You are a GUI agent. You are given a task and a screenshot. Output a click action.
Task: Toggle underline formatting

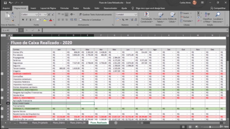[30, 20]
